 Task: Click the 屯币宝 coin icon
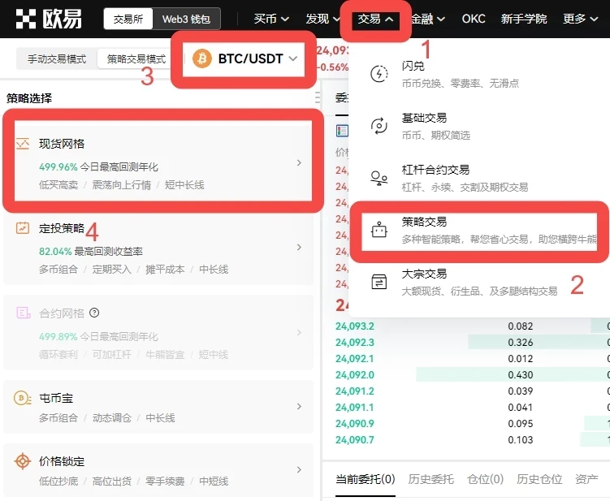coord(23,398)
